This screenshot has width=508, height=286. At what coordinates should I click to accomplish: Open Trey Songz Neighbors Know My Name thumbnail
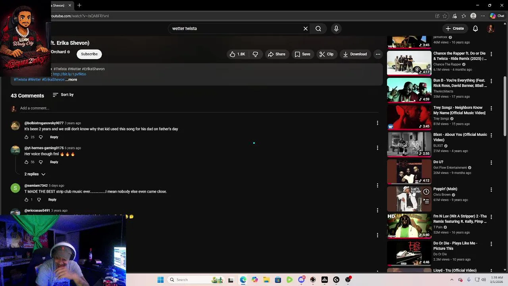(x=409, y=117)
